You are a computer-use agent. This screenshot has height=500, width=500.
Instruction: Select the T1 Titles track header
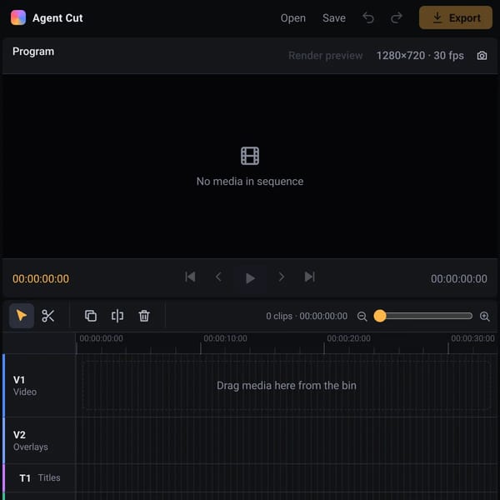point(39,477)
